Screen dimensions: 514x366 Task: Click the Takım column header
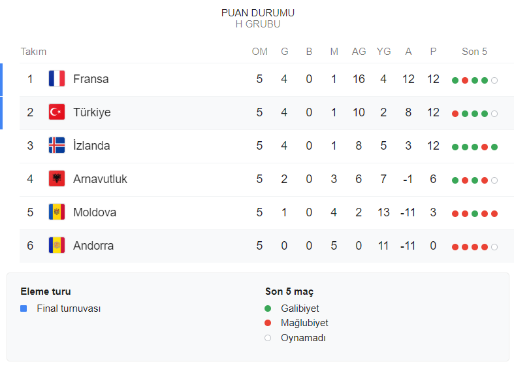(33, 52)
